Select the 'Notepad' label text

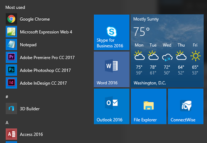coord(28,45)
